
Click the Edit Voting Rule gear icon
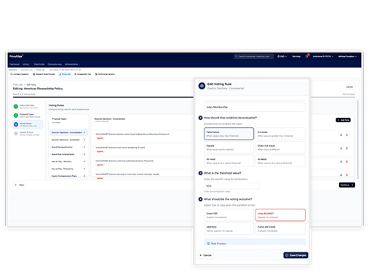tap(202, 86)
